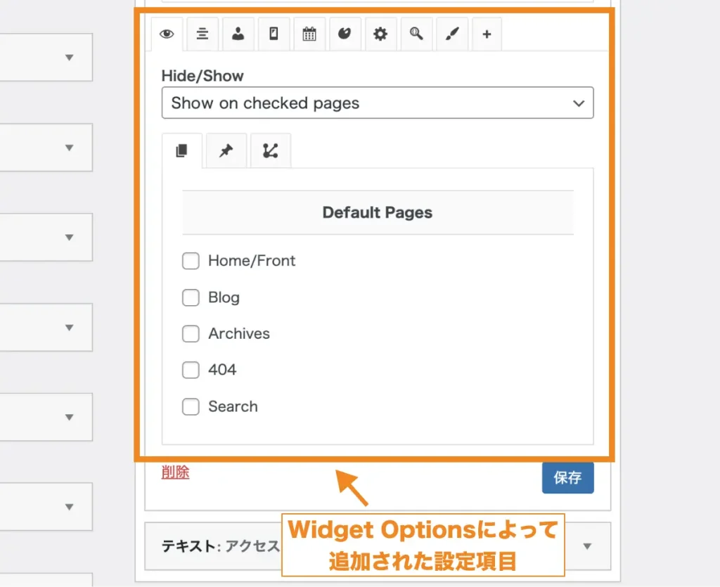Open the Hide/Show dropdown
The width and height of the screenshot is (720, 587).
tap(377, 103)
